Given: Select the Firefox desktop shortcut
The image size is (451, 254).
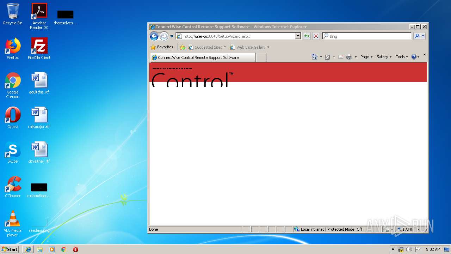Looking at the screenshot, I should coord(13,49).
